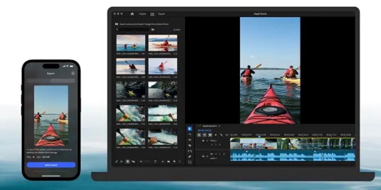This screenshot has height=190, width=381.
Task: Click the new bin folder icon
Action: coord(153,29)
